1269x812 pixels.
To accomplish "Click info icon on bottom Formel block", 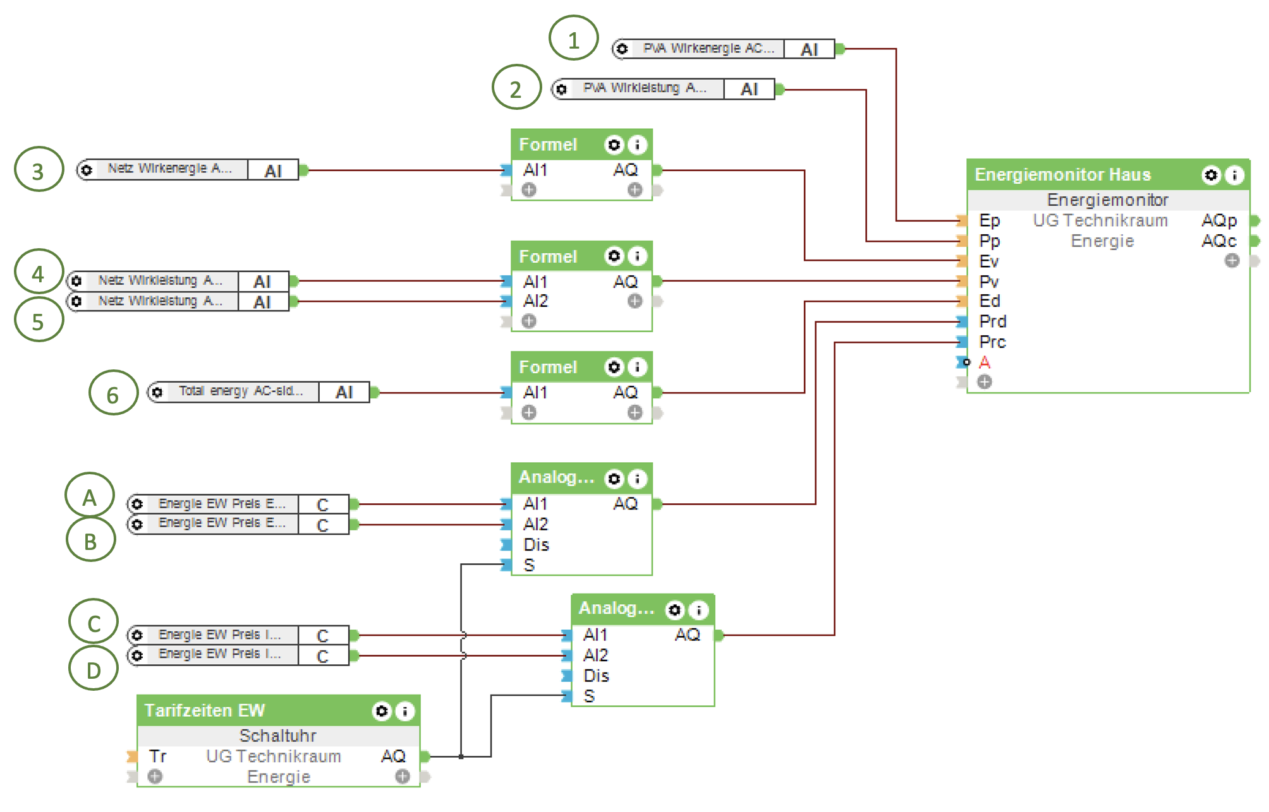I will 637,367.
